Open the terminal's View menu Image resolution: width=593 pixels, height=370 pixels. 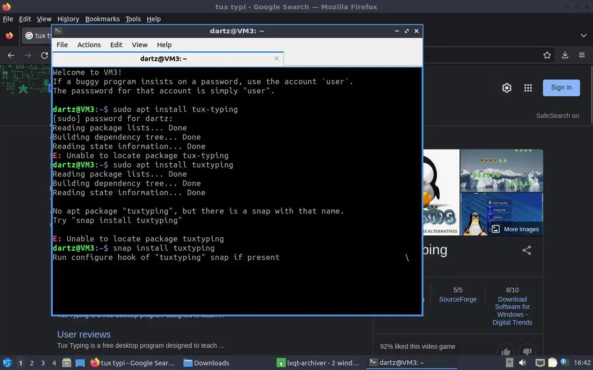point(139,45)
